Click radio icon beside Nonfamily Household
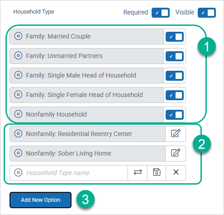Viewport: 224px width, 215px height. click(18, 114)
